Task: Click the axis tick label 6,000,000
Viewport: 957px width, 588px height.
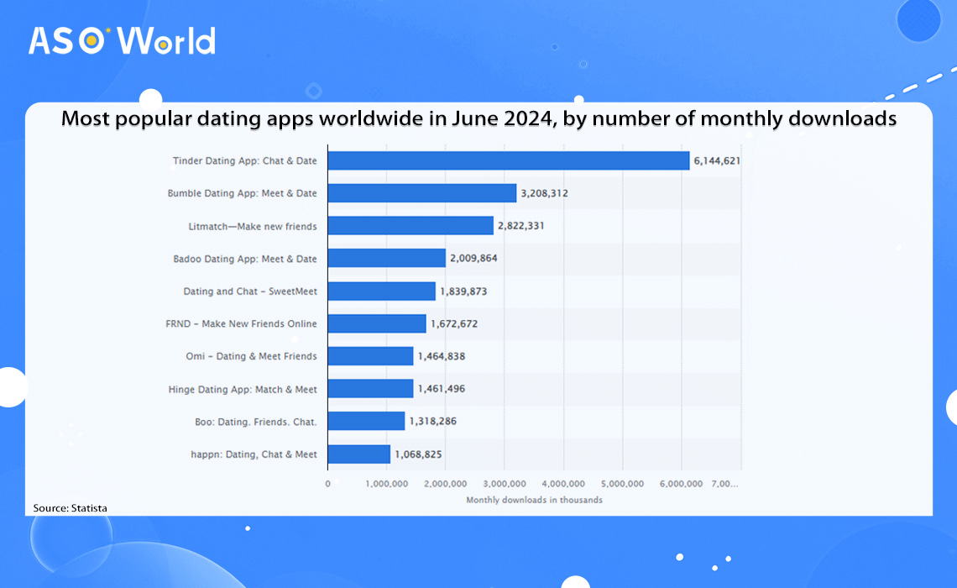Action: tap(681, 484)
